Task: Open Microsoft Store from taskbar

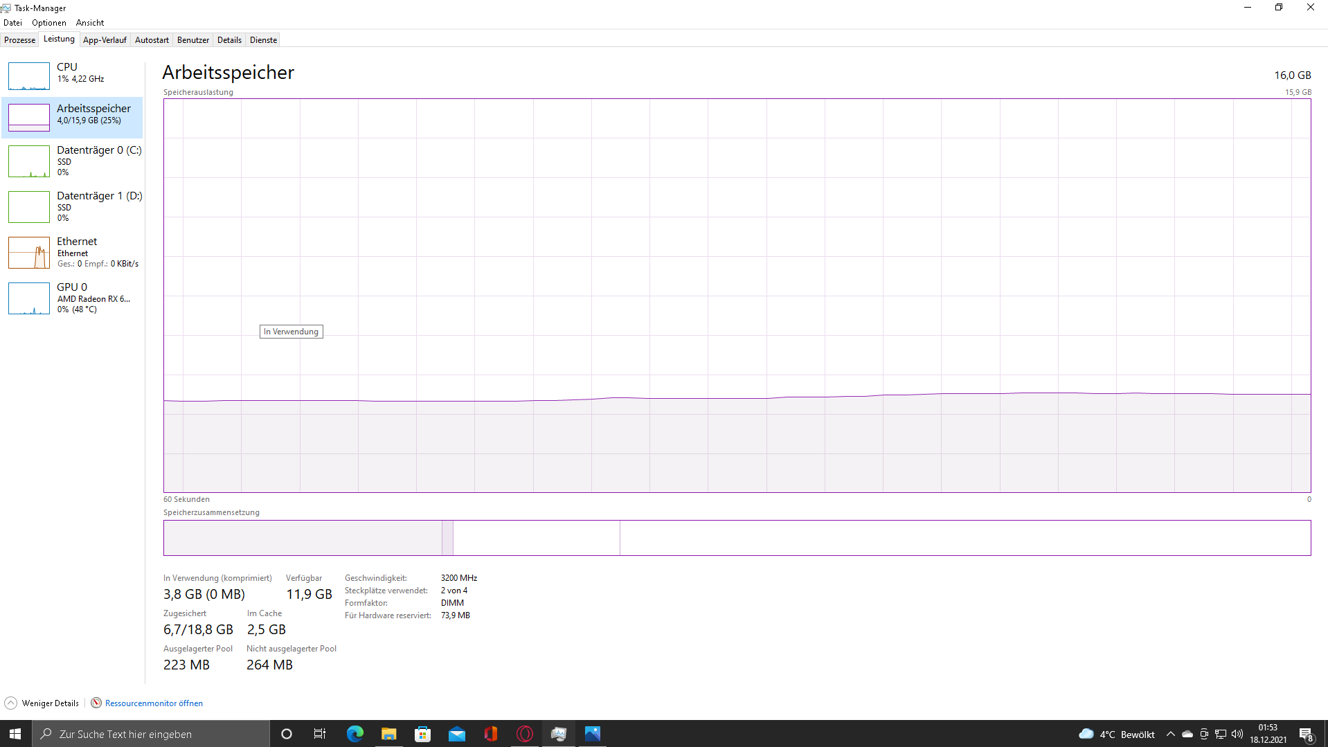Action: [422, 734]
